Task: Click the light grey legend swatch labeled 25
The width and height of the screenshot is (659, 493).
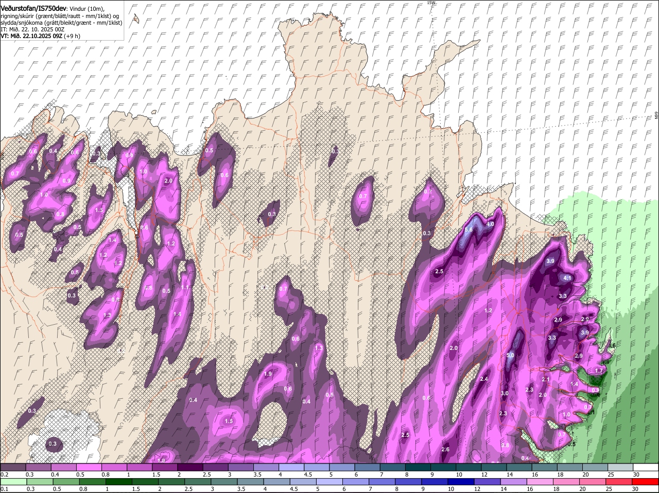Action: pos(620,467)
